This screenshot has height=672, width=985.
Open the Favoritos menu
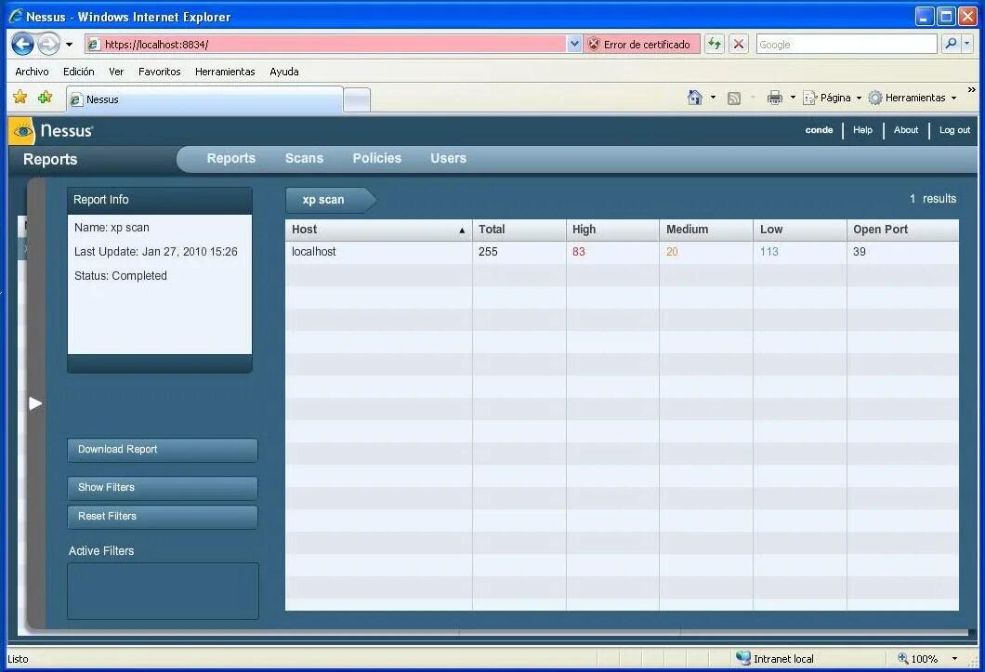160,72
